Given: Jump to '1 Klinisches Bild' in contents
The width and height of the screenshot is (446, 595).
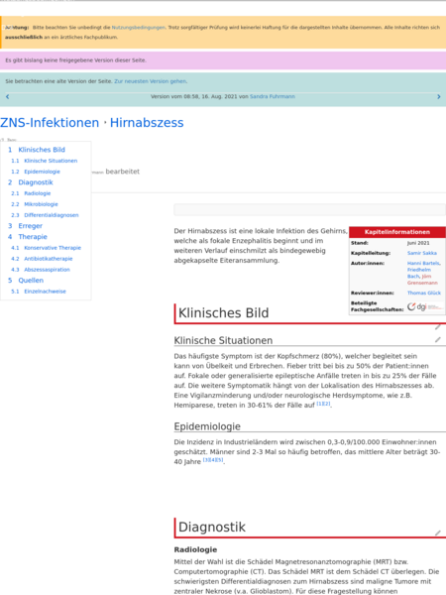Looking at the screenshot, I should [x=37, y=150].
